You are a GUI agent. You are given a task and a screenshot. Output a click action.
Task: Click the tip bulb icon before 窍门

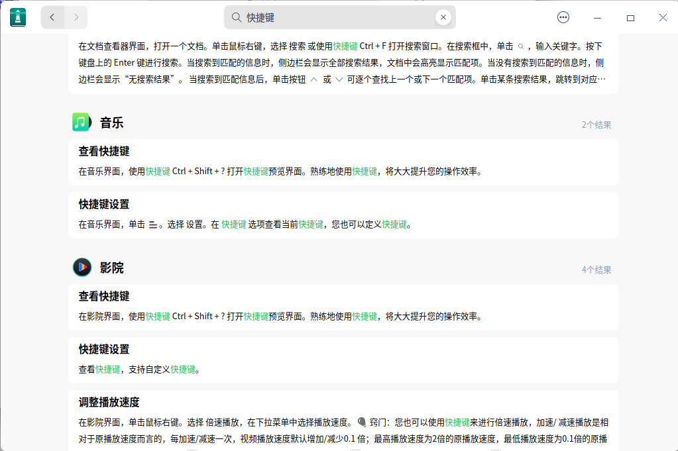click(362, 422)
